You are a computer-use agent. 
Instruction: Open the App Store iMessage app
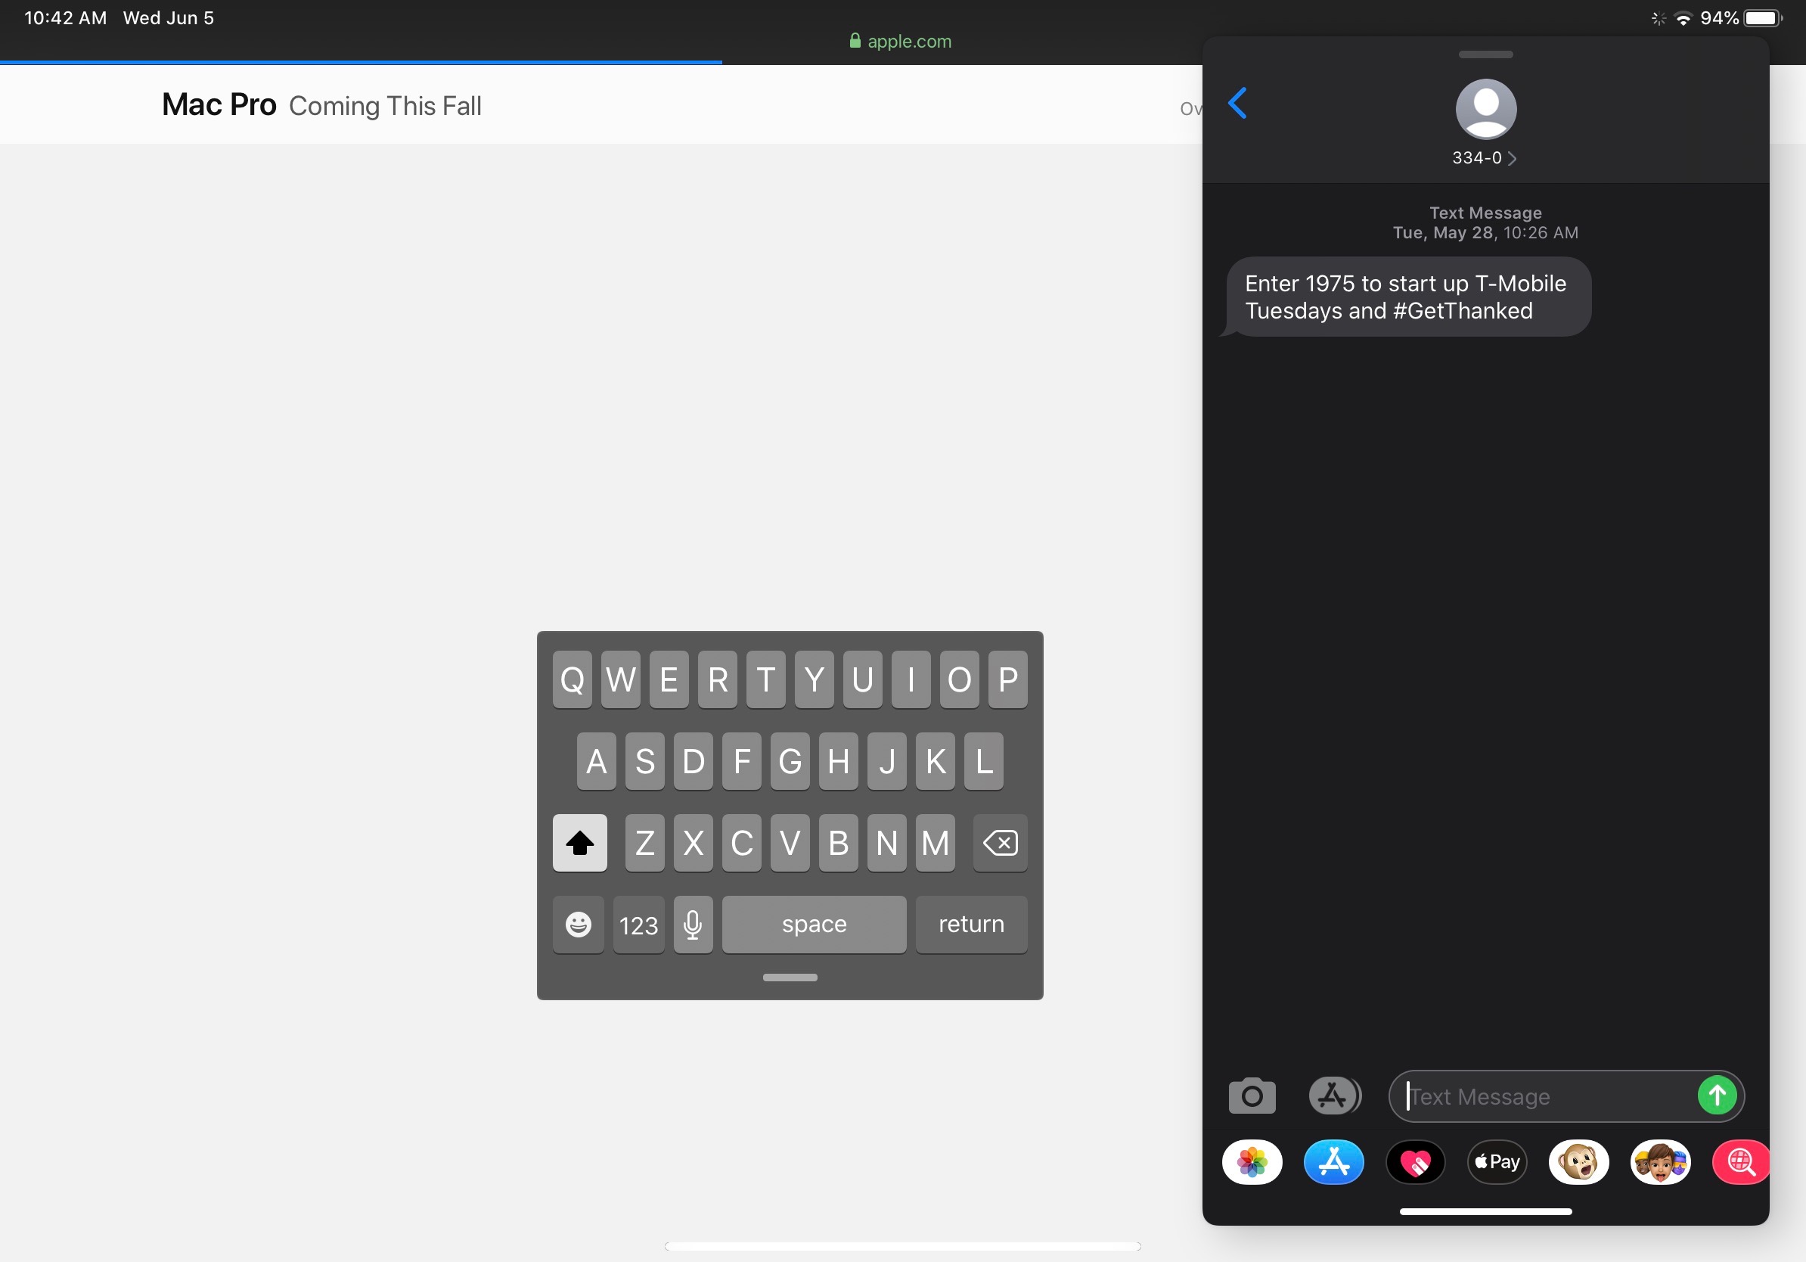[1333, 1161]
